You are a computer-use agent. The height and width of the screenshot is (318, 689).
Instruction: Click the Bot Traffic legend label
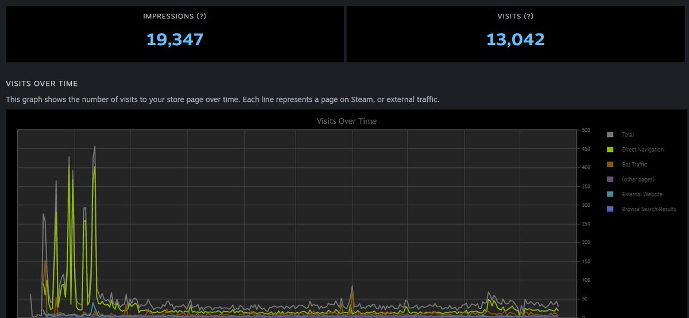[x=634, y=164]
